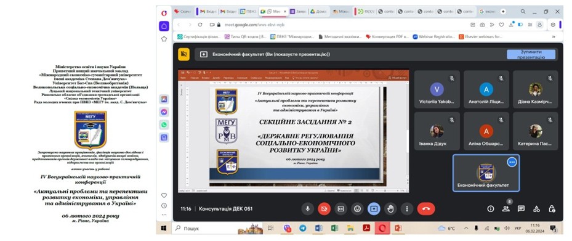572x241 pixels.
Task: Turn on the camera in Meet
Action: [324, 209]
